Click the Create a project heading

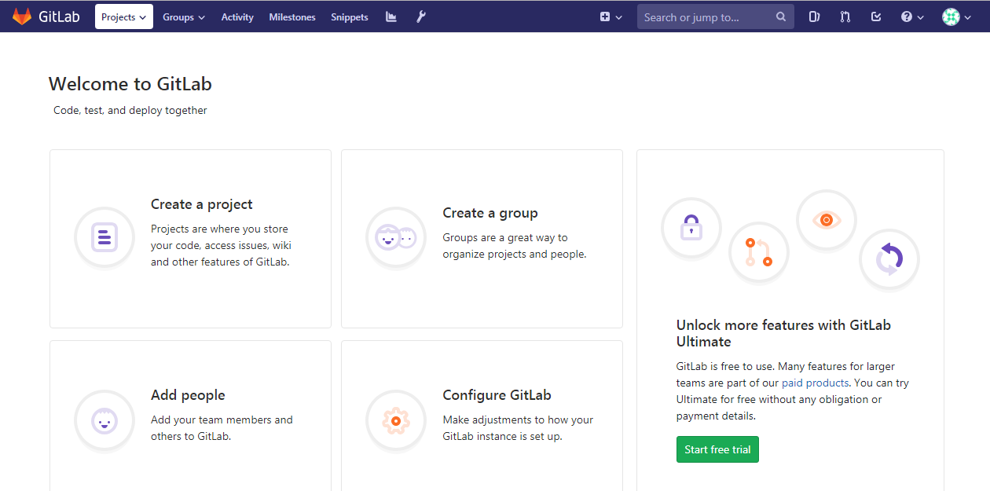(202, 204)
